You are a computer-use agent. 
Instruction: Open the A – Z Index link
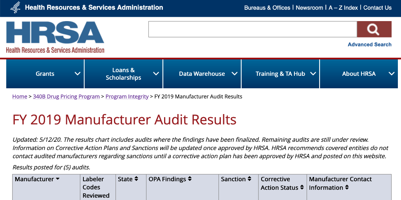[343, 8]
